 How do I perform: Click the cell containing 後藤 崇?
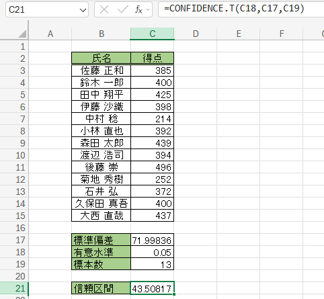coord(101,167)
